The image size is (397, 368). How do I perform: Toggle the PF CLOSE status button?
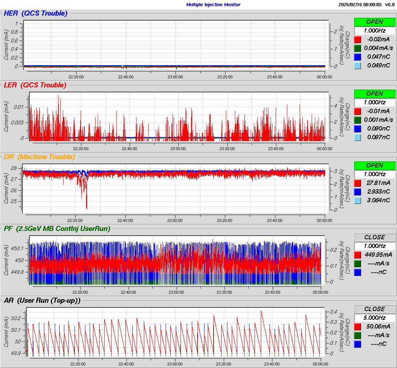pos(374,237)
